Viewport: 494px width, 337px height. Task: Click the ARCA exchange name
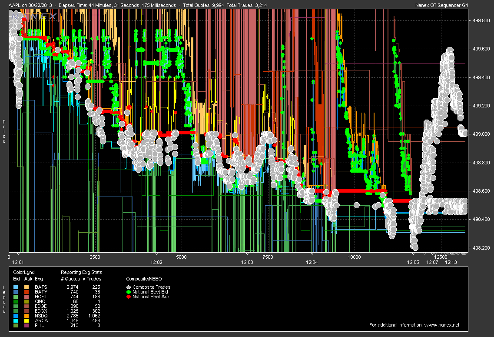pyautogui.click(x=41, y=320)
